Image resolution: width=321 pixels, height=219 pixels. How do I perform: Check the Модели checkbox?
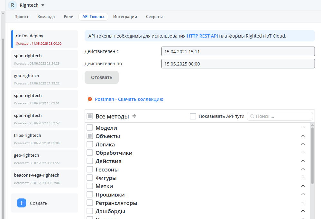pyautogui.click(x=90, y=127)
